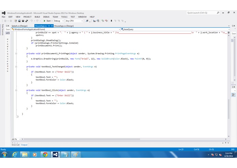
Task: Close the HouseApp.cs tab
Action: coord(52,26)
